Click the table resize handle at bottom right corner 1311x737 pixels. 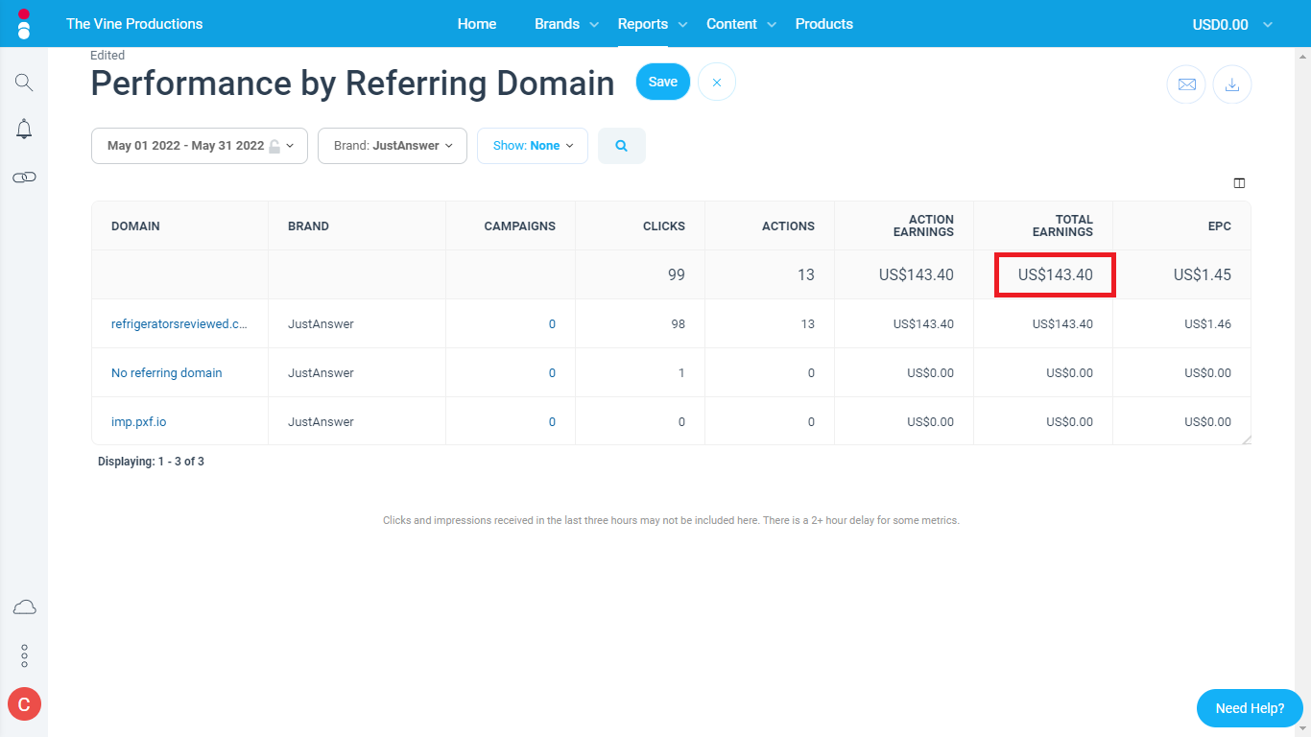tap(1246, 440)
